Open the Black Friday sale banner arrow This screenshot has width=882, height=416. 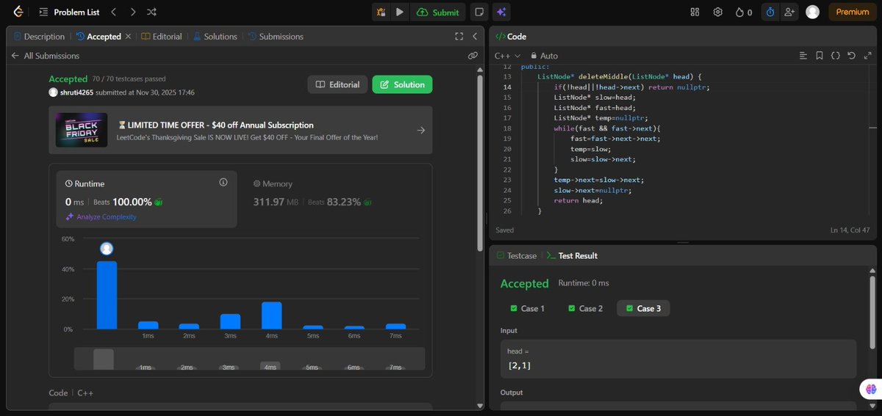(x=420, y=130)
